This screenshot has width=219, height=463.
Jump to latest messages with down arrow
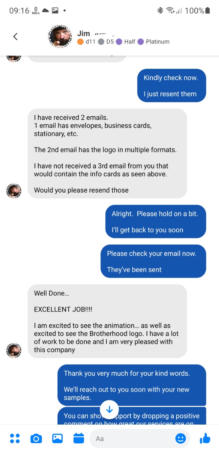(109, 409)
